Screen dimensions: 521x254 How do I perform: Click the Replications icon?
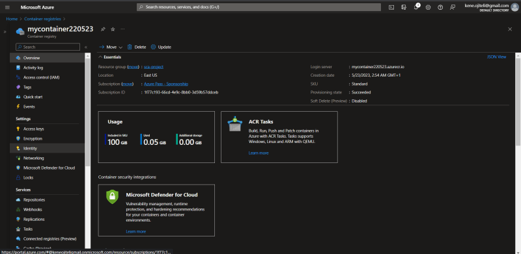coord(18,219)
